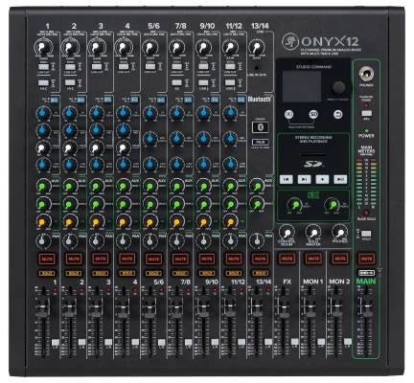Viewport: 414px width, 383px height.
Task: Adjust the left green FX return knob
Action: click(294, 205)
